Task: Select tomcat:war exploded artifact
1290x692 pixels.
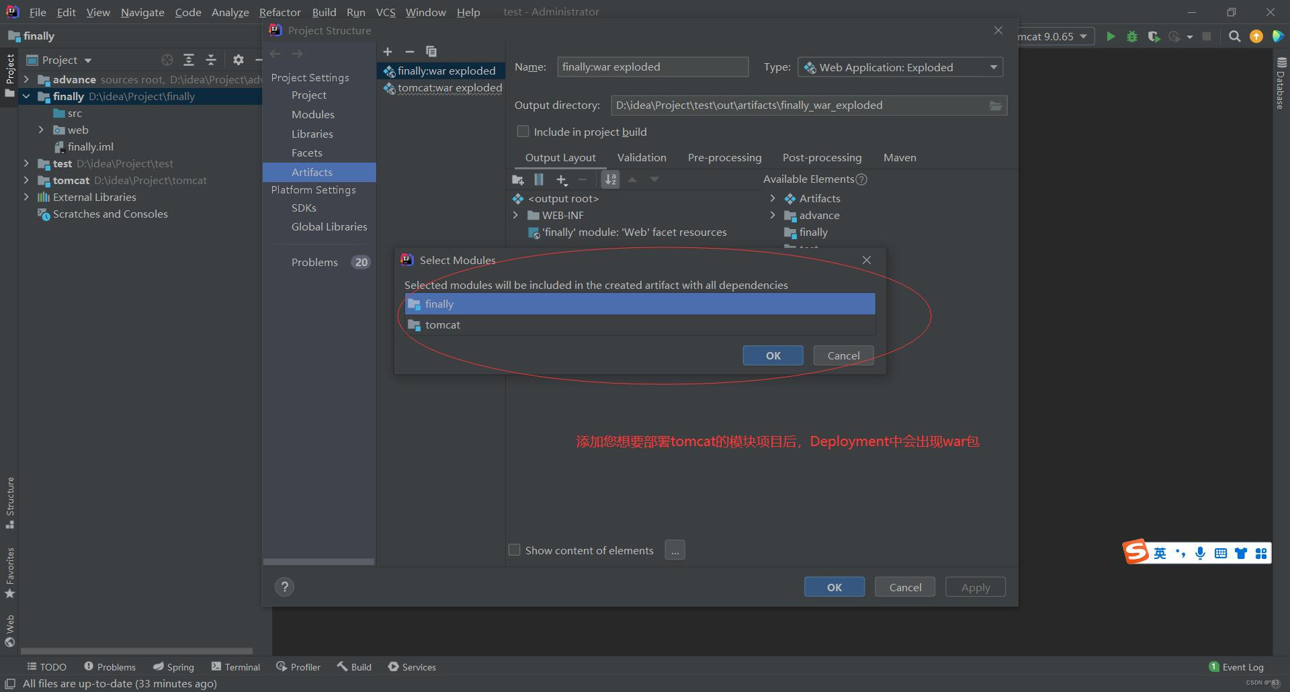Action: pyautogui.click(x=442, y=88)
